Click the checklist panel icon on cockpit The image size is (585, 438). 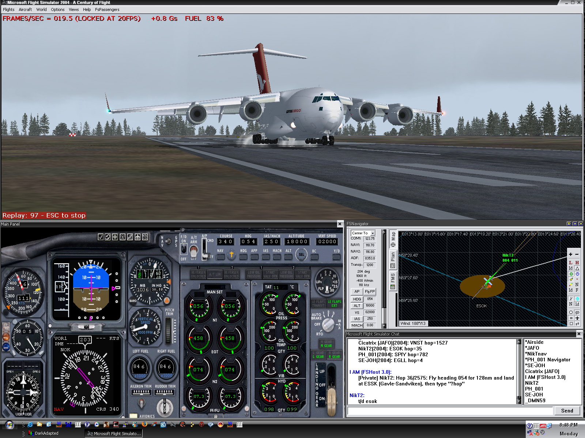101,237
